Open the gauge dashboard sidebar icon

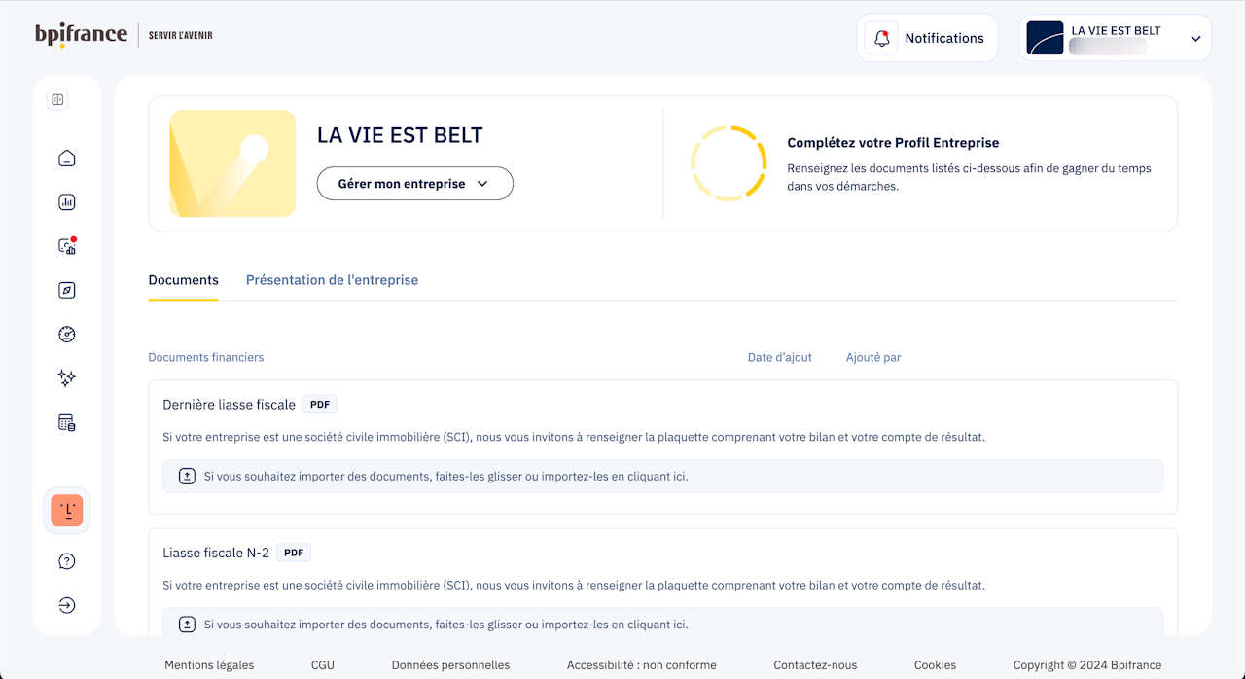click(67, 334)
